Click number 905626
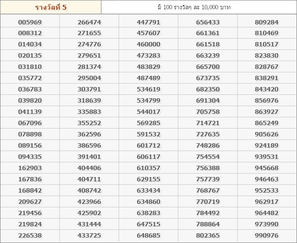Viewport: 297px width, 243px height. coord(267,134)
